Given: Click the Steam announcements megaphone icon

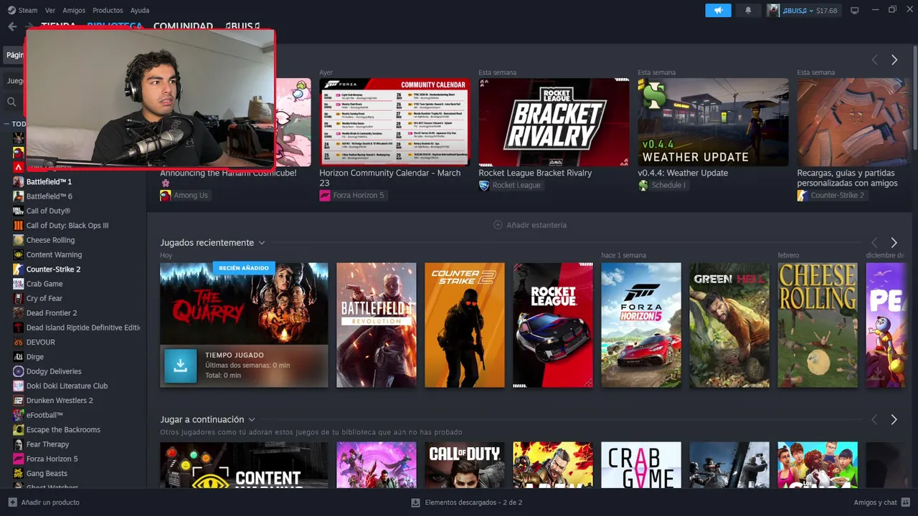Looking at the screenshot, I should point(718,10).
